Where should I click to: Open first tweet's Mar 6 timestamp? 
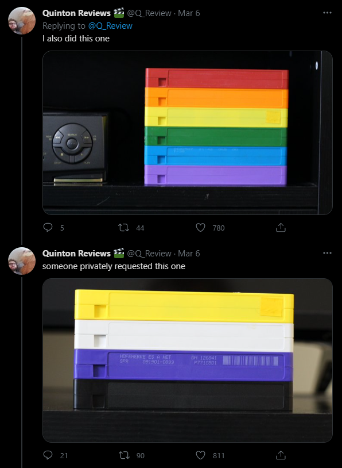[189, 13]
